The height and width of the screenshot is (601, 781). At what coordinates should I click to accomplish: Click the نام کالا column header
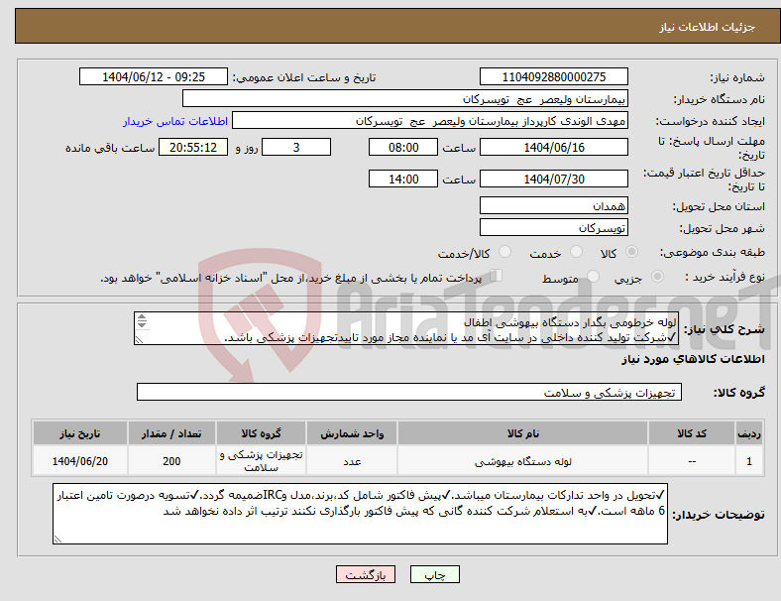[522, 433]
